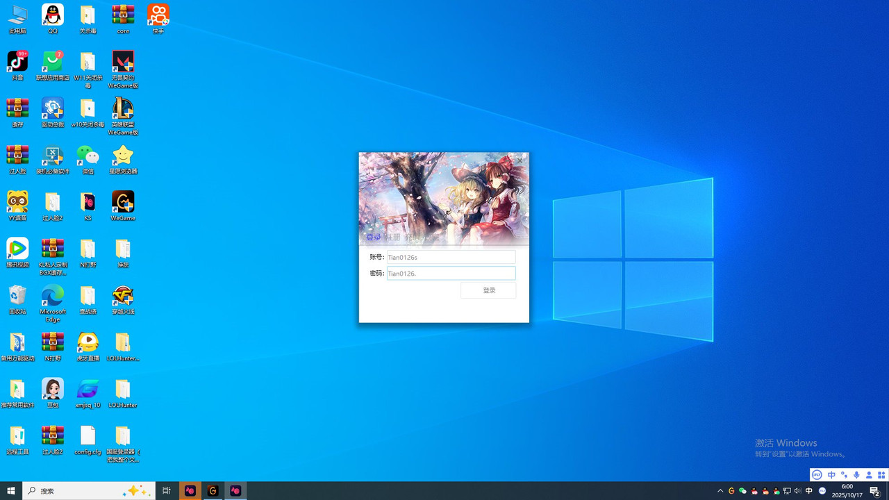Viewport: 889px width, 500px height.
Task: Click the WeGame system tray icon
Action: pos(731,491)
